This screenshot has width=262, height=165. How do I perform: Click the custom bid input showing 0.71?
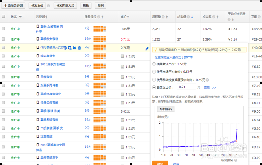coord(186,87)
